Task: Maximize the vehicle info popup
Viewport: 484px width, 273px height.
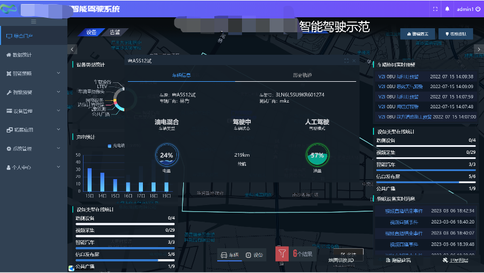Action: [346, 60]
